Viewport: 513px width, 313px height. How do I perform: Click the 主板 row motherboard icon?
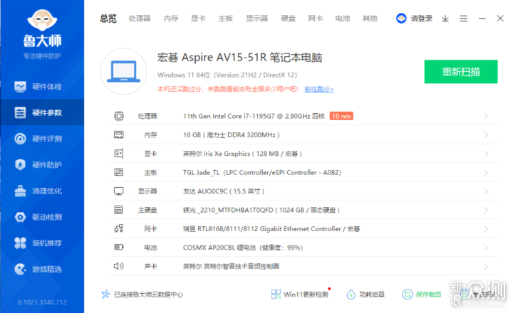(x=119, y=172)
